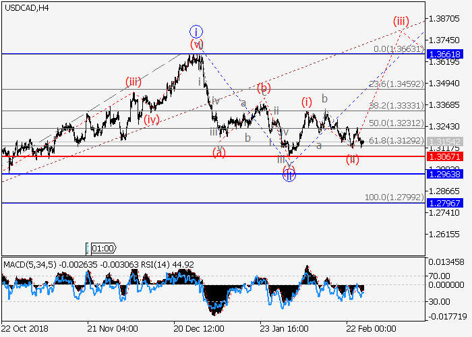472x337 pixels.
Task: Select the red 1.30671 price level tag
Action: (x=444, y=156)
